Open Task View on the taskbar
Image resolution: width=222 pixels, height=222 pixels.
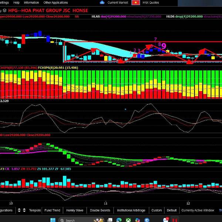110,220
